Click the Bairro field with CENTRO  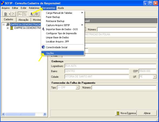click(97, 71)
